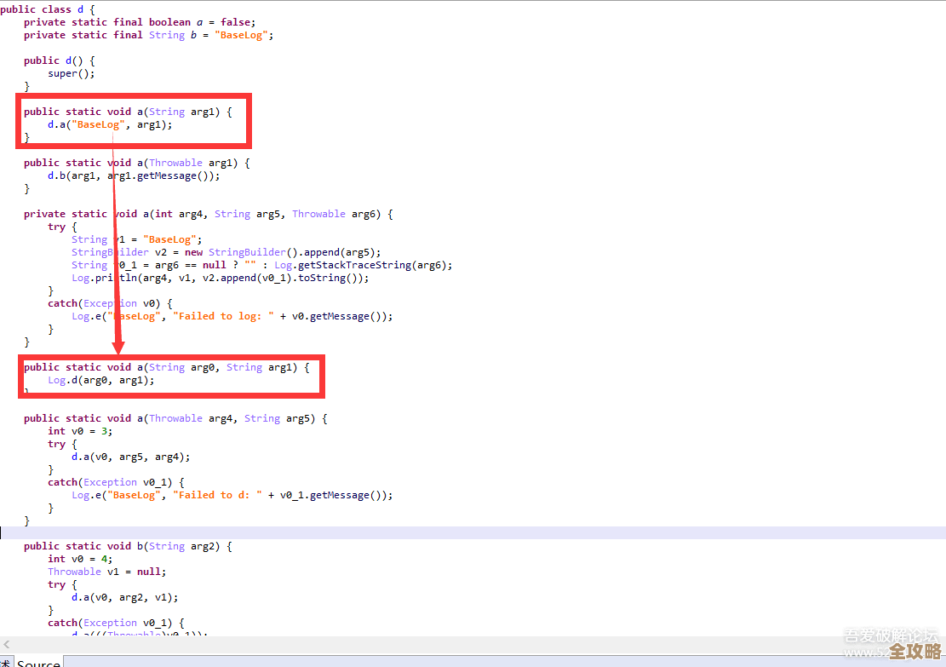
Task: Click the 'Throwable v1 = null' line
Action: 106,572
